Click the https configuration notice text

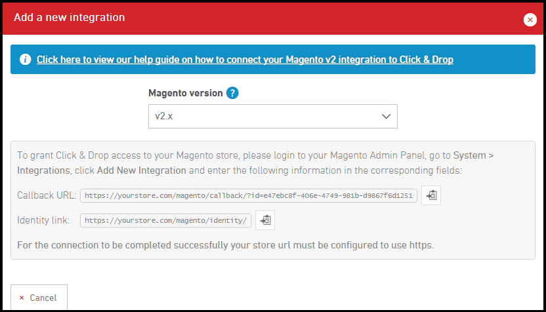click(x=225, y=246)
